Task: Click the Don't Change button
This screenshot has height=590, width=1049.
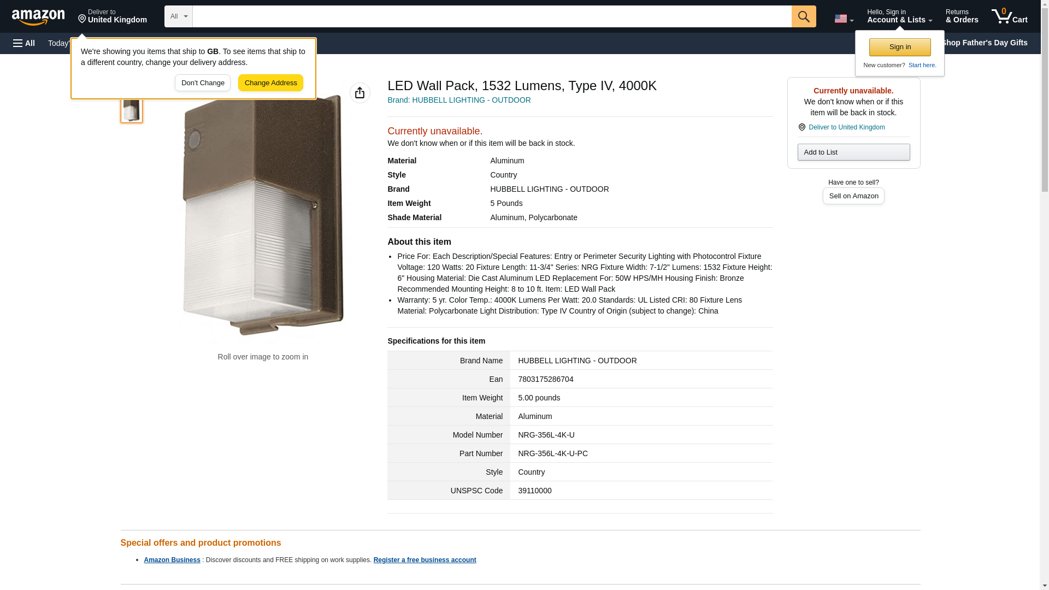Action: point(203,83)
